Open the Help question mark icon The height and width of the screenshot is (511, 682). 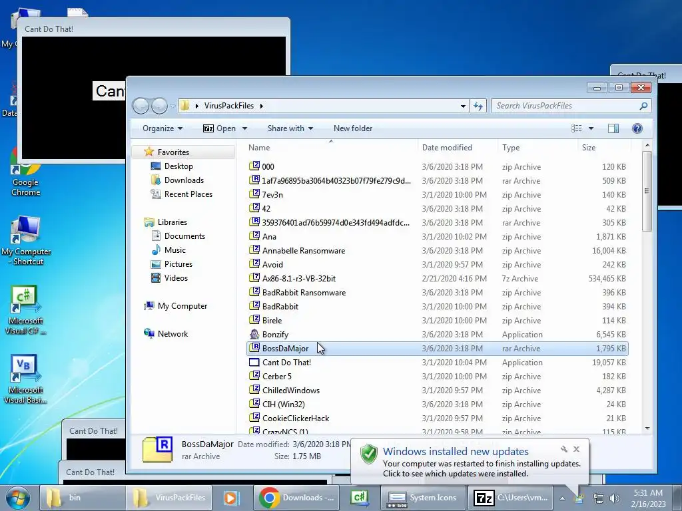coord(637,128)
